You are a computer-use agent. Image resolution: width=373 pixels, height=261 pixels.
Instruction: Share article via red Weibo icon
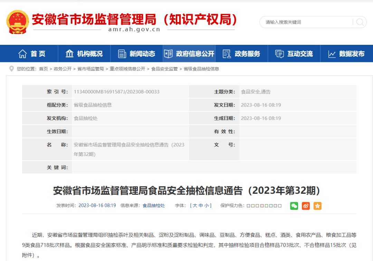(306, 206)
